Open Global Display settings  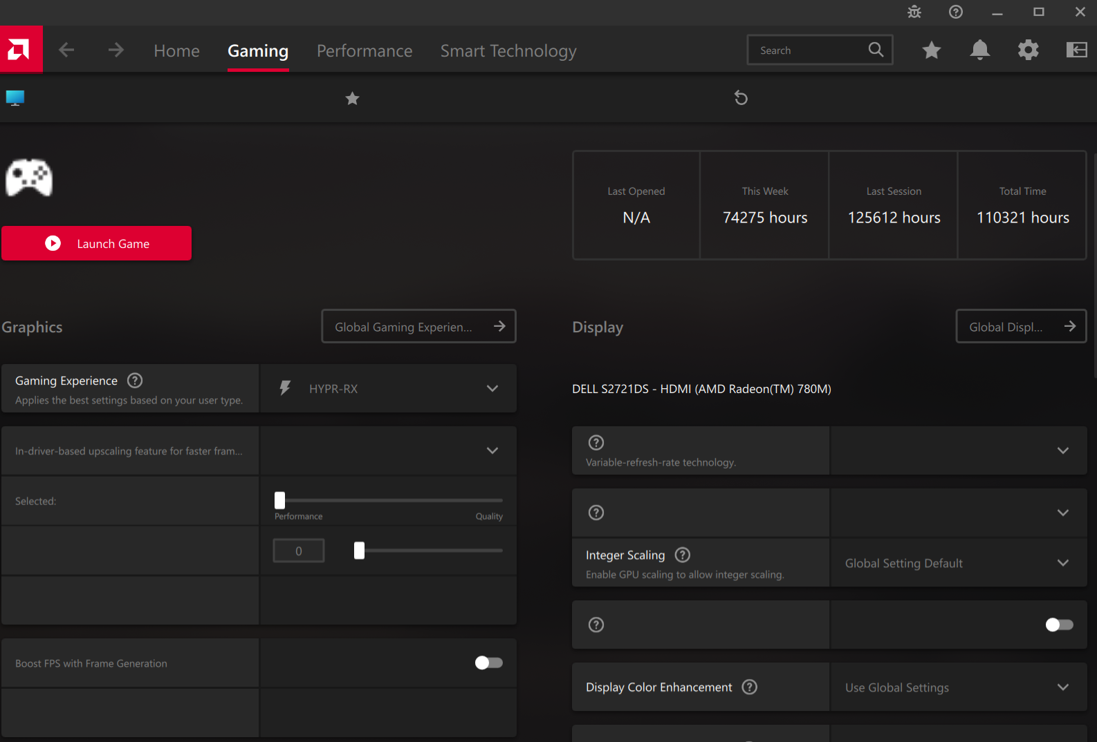[x=1022, y=326]
